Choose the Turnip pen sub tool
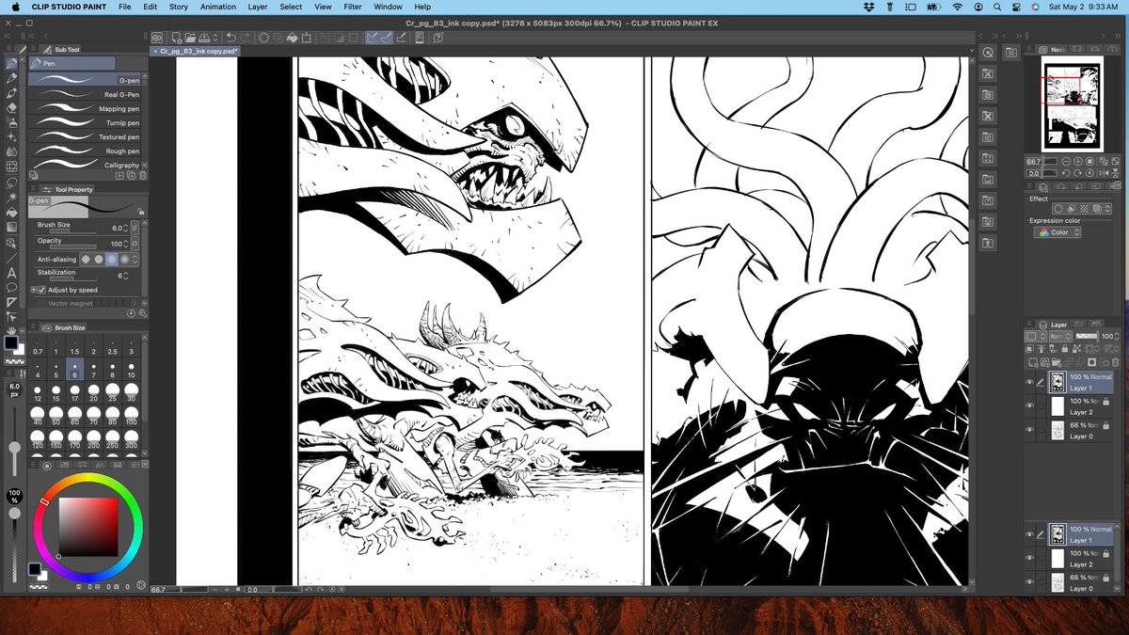 click(84, 122)
